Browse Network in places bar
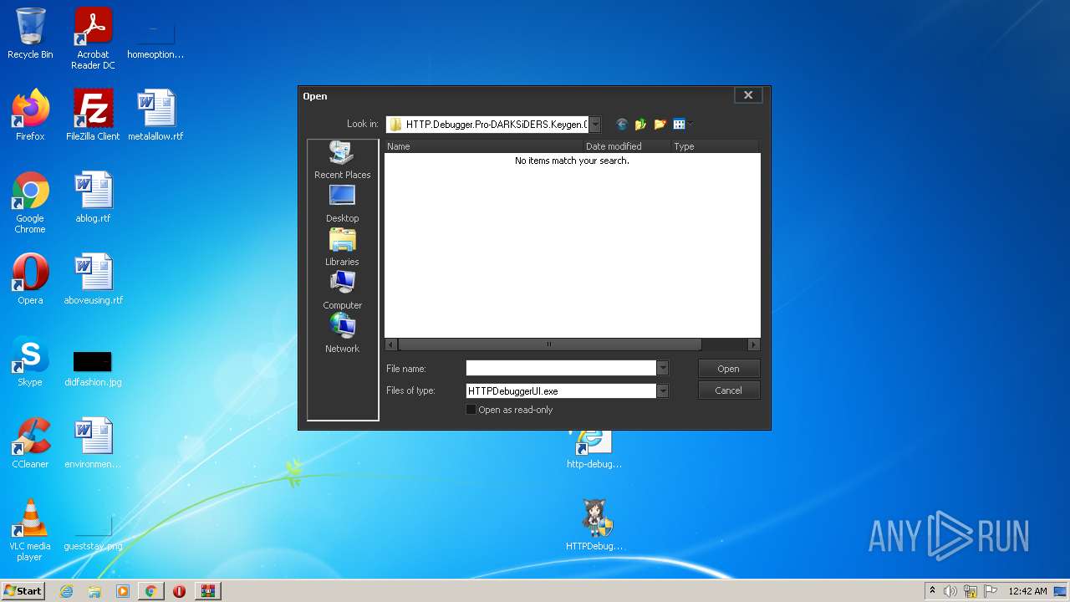 click(x=342, y=334)
